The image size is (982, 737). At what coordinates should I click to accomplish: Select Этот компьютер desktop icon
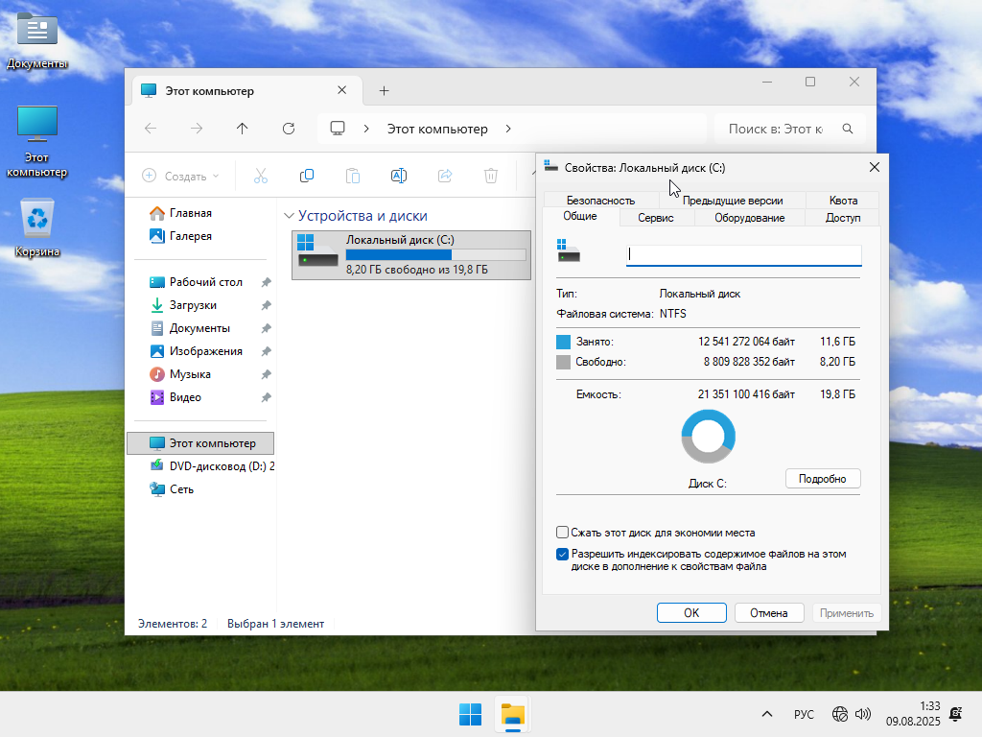[x=37, y=142]
